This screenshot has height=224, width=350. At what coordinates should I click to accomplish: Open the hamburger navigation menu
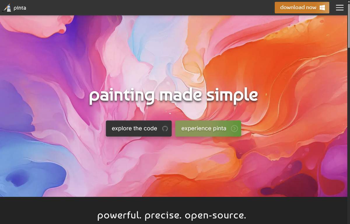pos(340,8)
